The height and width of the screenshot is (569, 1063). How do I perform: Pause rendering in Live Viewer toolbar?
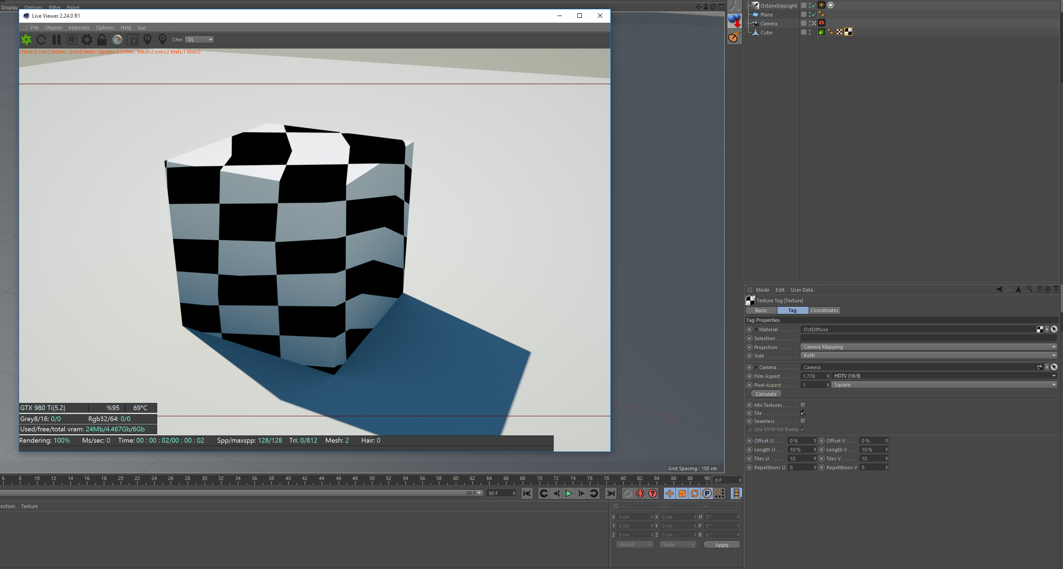pos(57,40)
